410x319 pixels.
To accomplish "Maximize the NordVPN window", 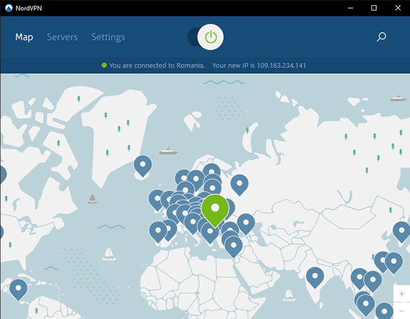I will (374, 8).
